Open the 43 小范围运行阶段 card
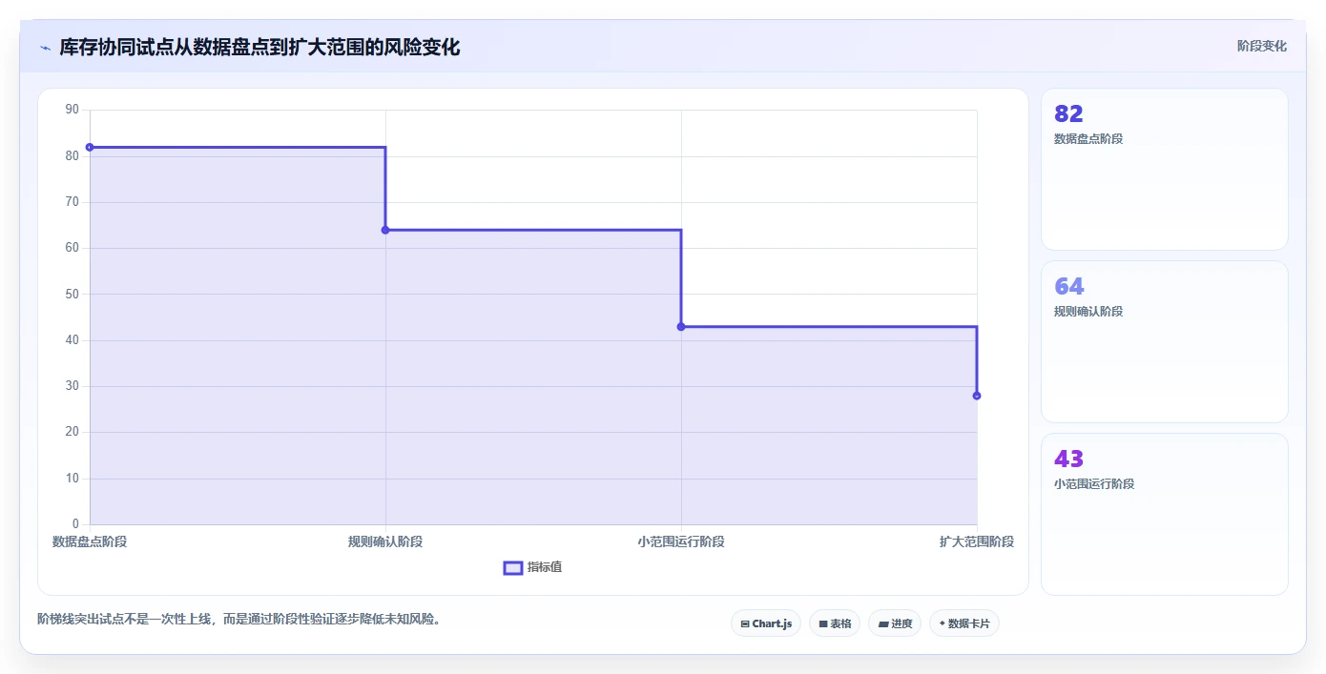Image resolution: width=1326 pixels, height=674 pixels. [x=1165, y=514]
